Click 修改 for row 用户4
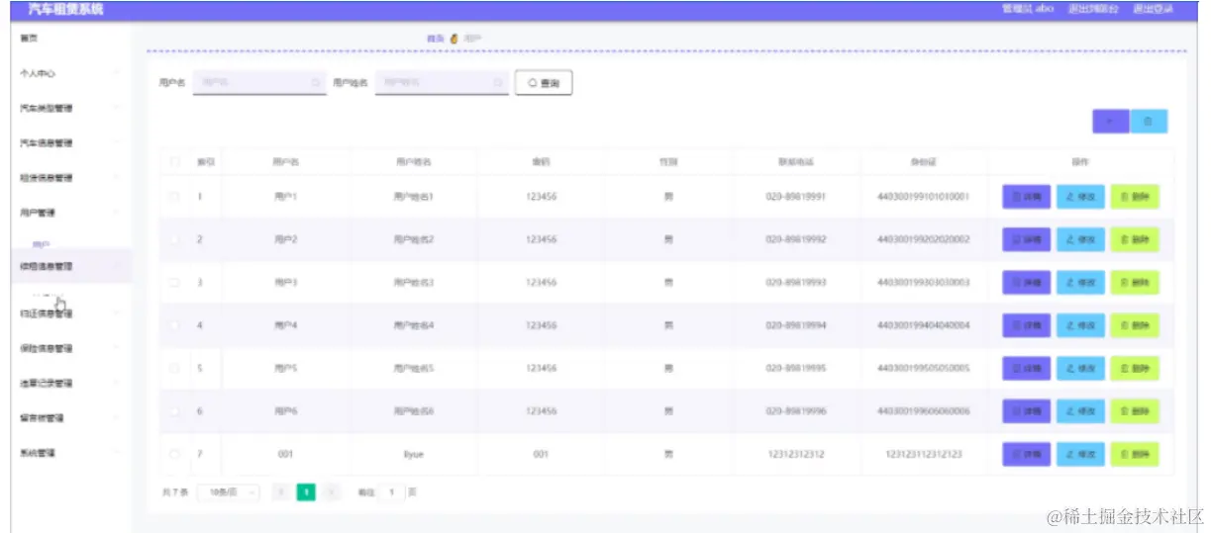 click(1080, 325)
